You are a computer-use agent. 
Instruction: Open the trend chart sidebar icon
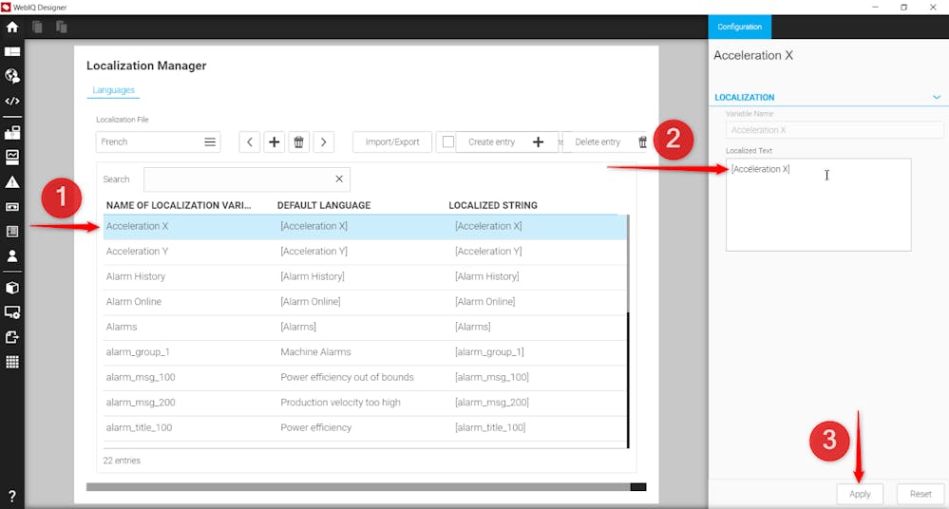point(12,158)
